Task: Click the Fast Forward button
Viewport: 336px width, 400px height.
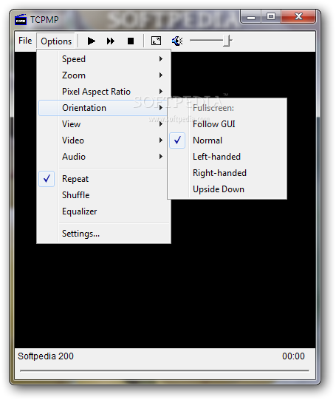Action: [111, 41]
